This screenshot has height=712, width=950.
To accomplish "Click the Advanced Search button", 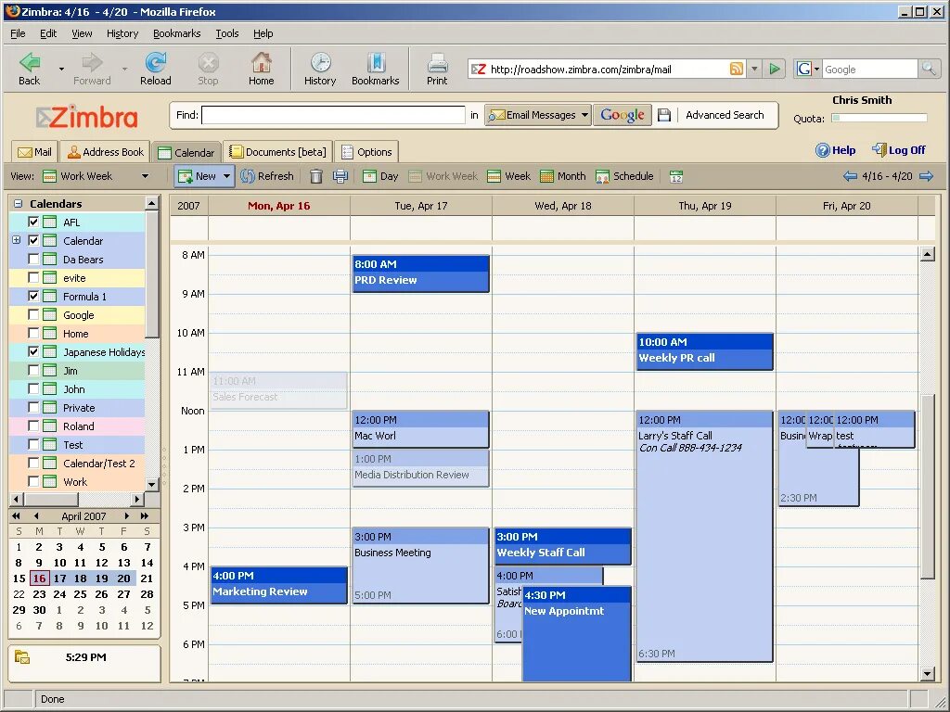I will [725, 115].
